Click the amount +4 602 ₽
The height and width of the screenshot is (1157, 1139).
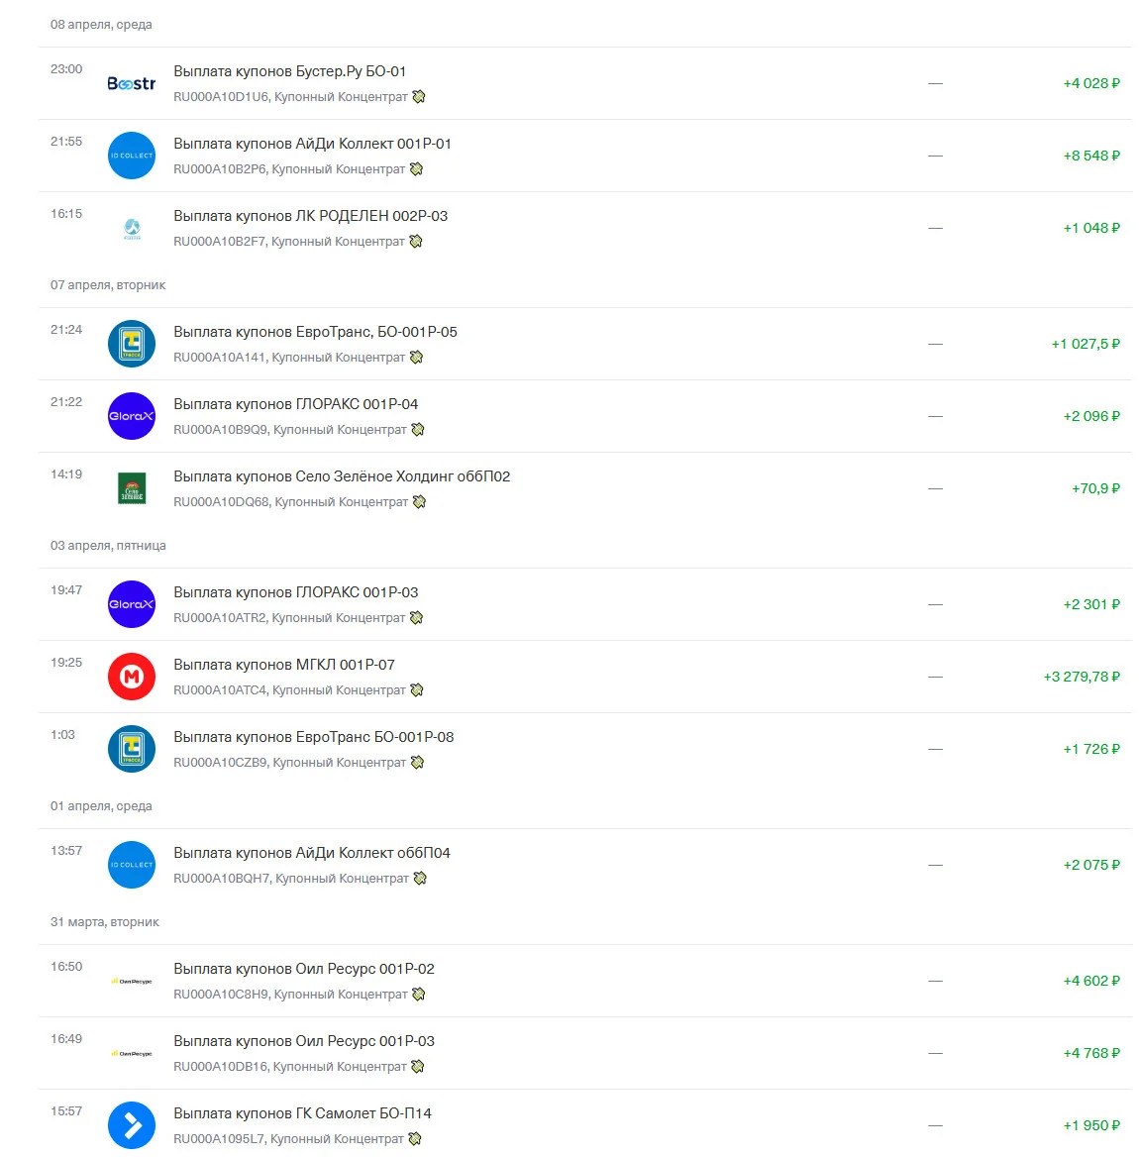[x=1091, y=981]
